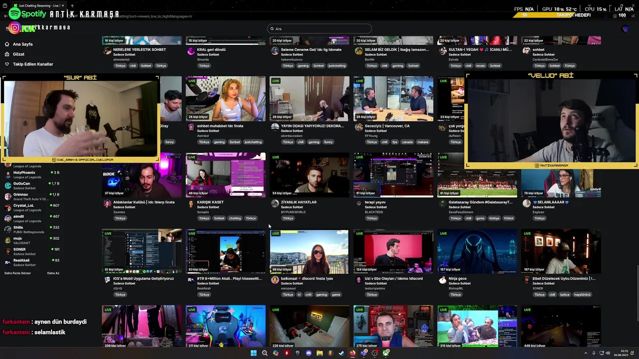Open balkonsal stream thumbnail with 99 viewers
The height and width of the screenshot is (359, 639).
click(309, 251)
